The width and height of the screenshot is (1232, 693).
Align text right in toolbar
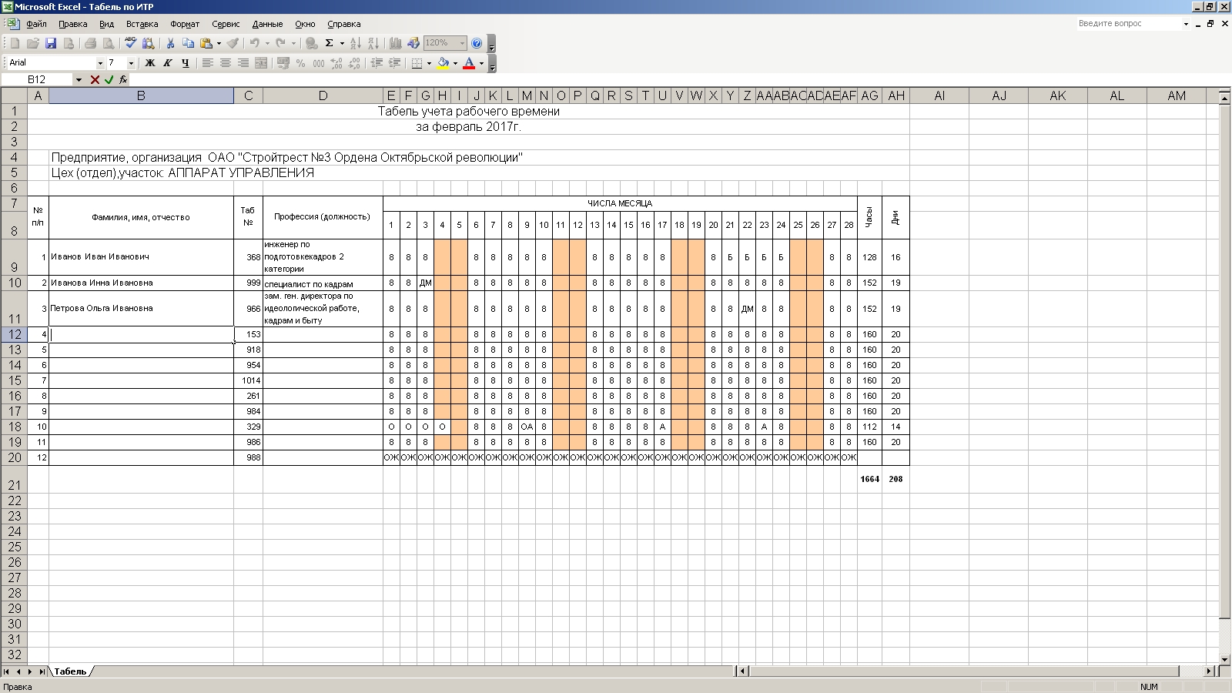pyautogui.click(x=243, y=63)
